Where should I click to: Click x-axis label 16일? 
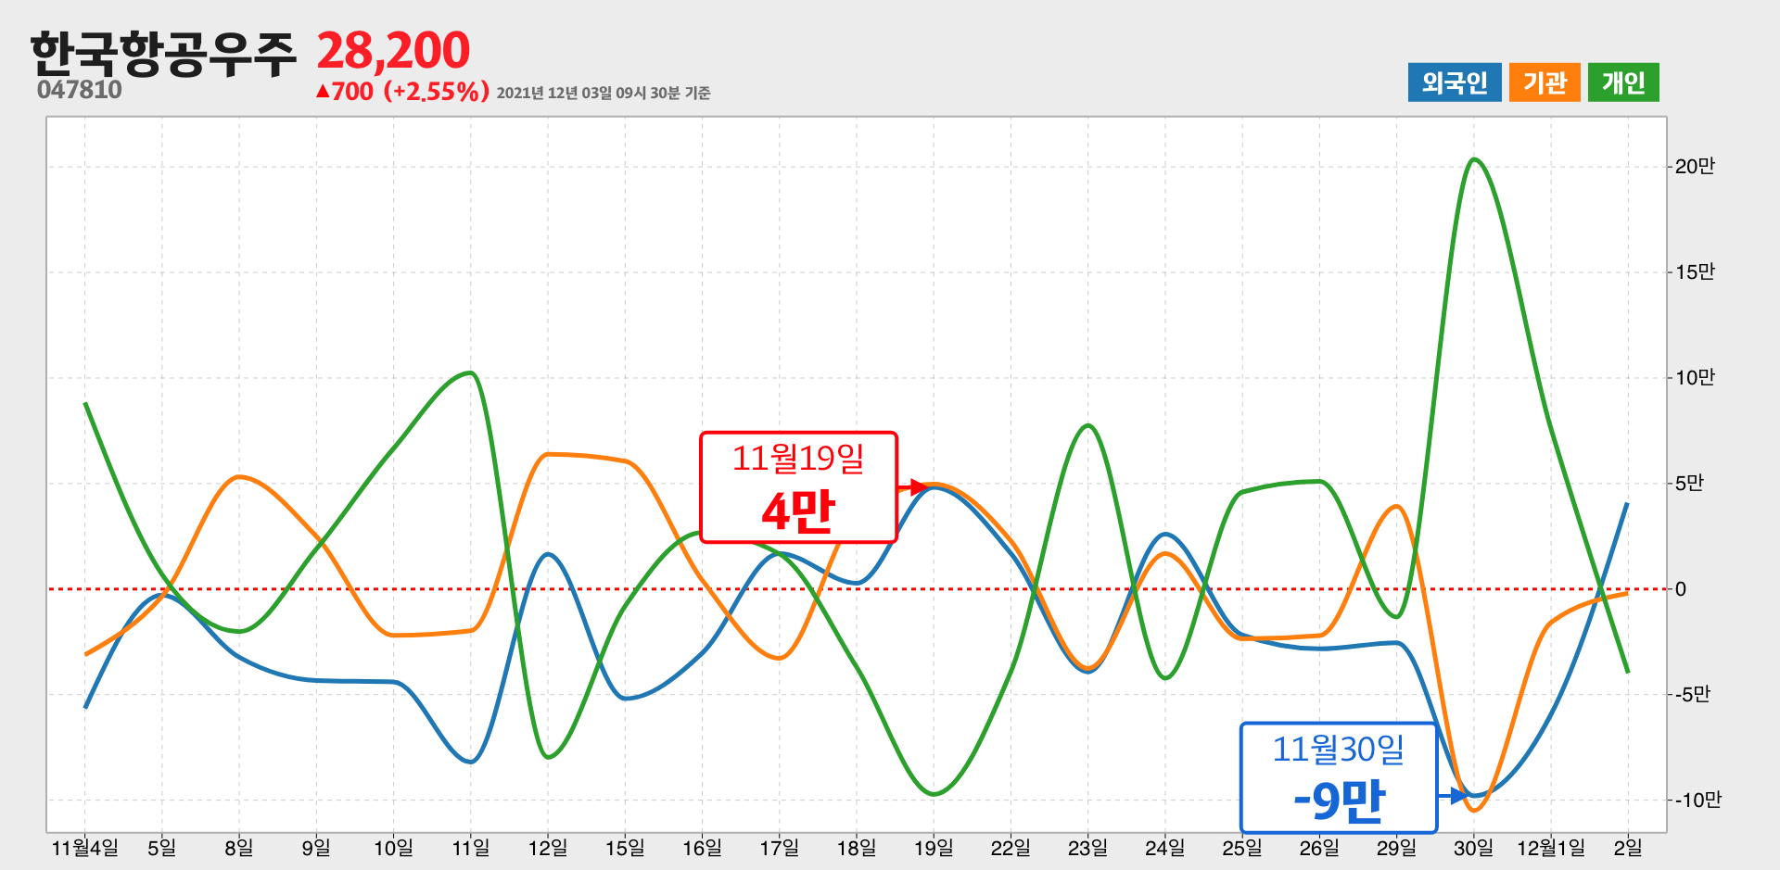tap(702, 848)
